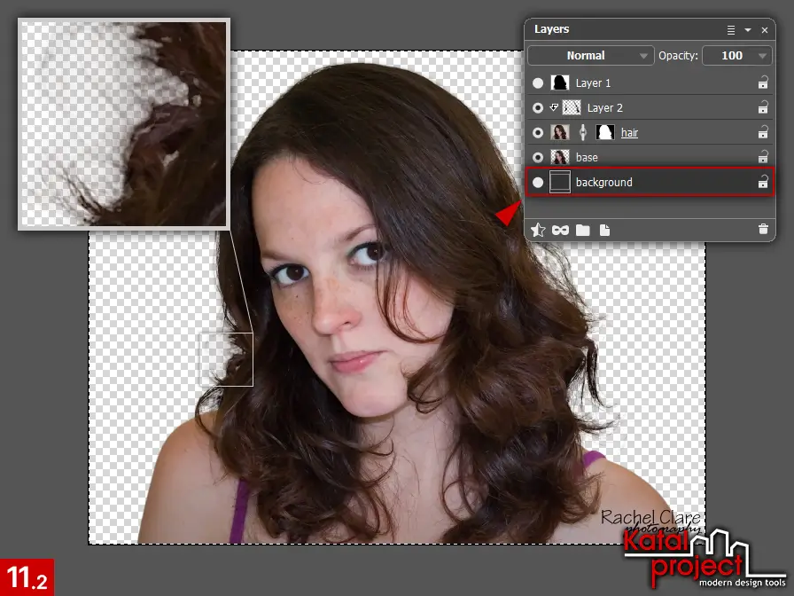The width and height of the screenshot is (794, 596).
Task: Open the Opacity dropdown arrow
Action: click(x=764, y=55)
